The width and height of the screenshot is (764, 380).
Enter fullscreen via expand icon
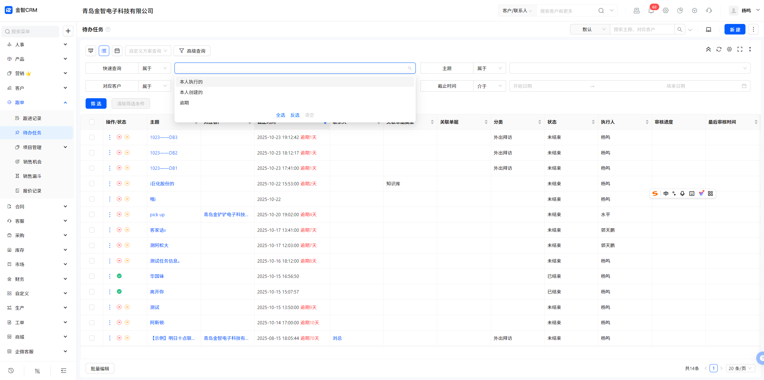pyautogui.click(x=740, y=49)
